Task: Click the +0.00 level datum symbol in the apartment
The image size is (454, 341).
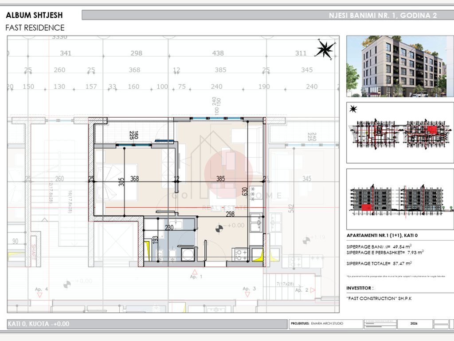Action: (x=219, y=229)
